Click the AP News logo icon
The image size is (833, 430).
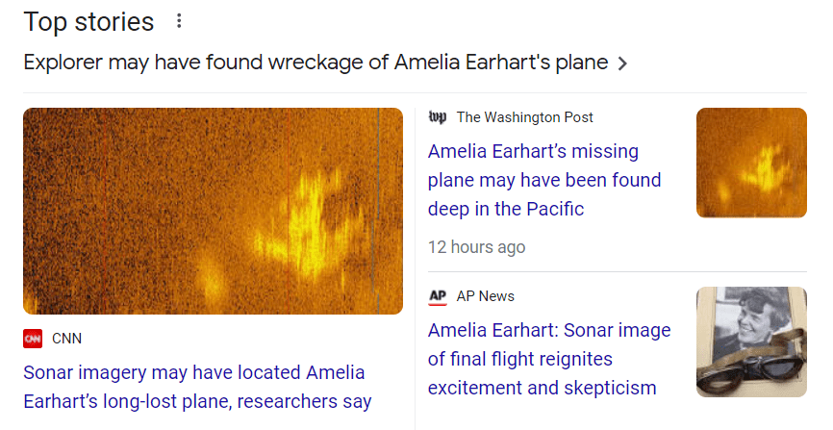tap(438, 296)
